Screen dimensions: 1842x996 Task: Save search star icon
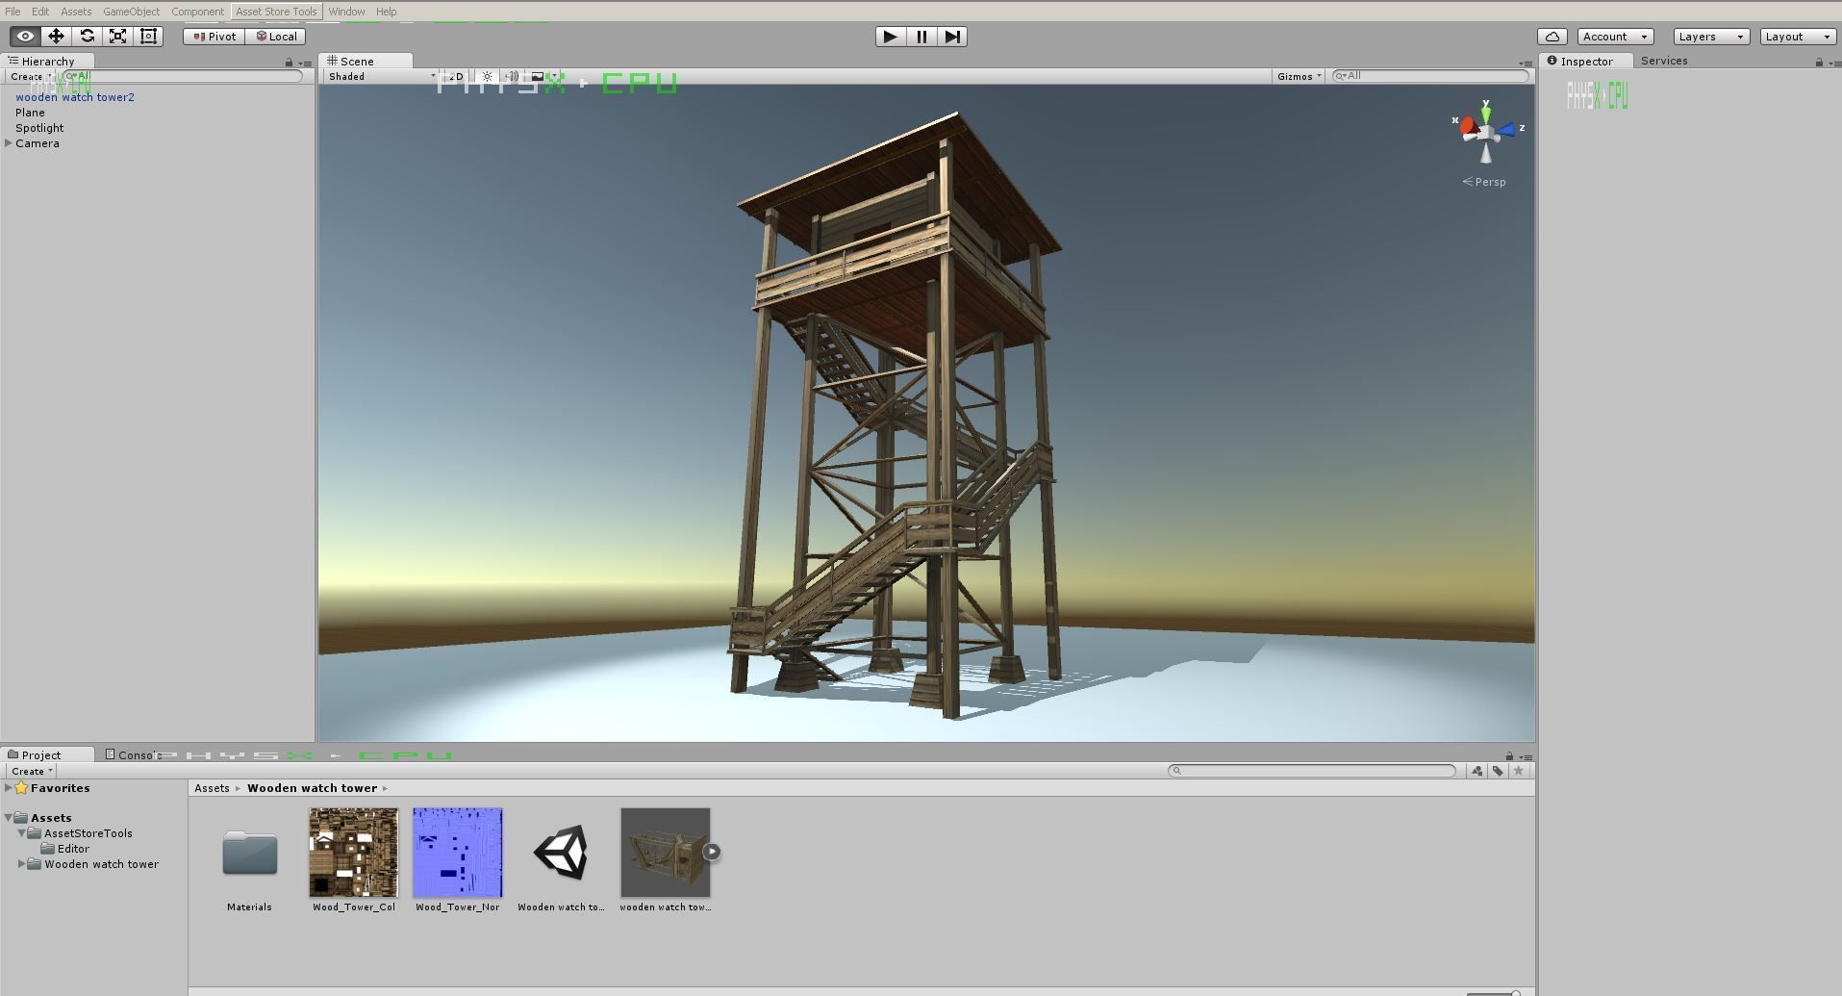tap(1519, 771)
